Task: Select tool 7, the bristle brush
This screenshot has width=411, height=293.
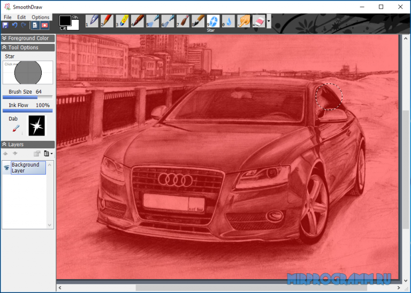Action: [183, 21]
